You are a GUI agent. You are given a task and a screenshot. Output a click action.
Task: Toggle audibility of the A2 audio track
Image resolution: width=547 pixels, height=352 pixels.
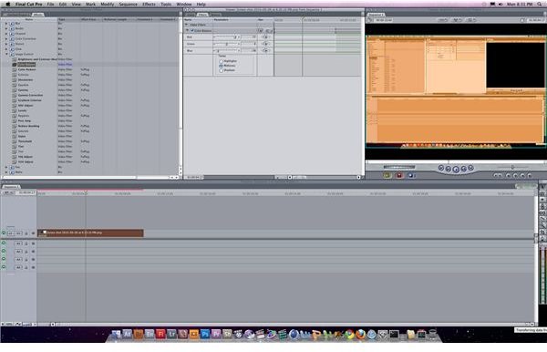tap(4, 251)
